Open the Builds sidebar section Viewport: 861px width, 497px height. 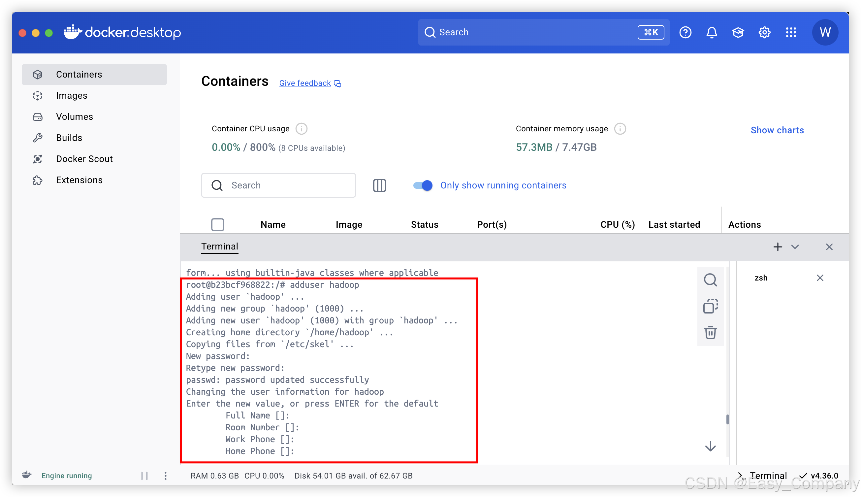(94, 138)
